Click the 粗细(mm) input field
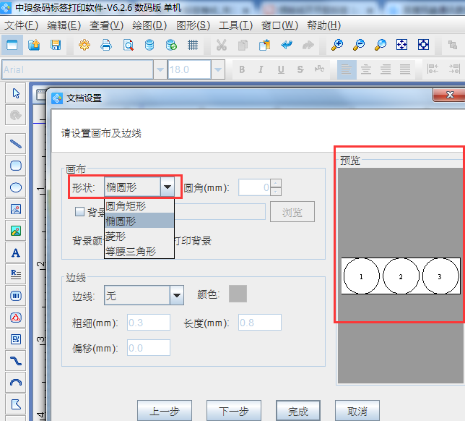This screenshot has width=465, height=421. pyautogui.click(x=149, y=322)
